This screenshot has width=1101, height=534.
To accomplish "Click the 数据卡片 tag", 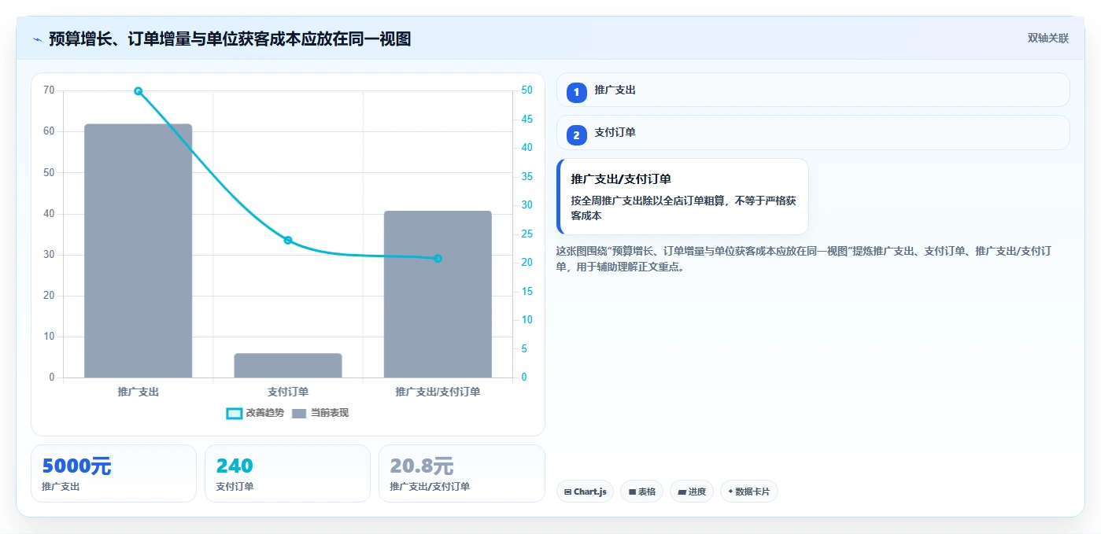I will [749, 492].
